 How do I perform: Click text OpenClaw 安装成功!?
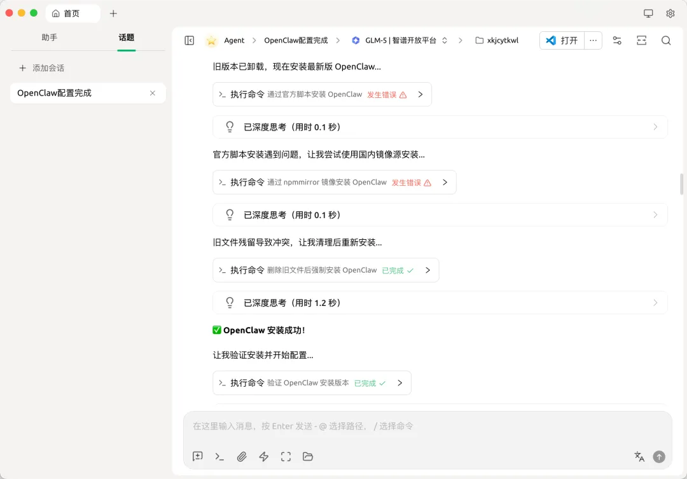264,330
